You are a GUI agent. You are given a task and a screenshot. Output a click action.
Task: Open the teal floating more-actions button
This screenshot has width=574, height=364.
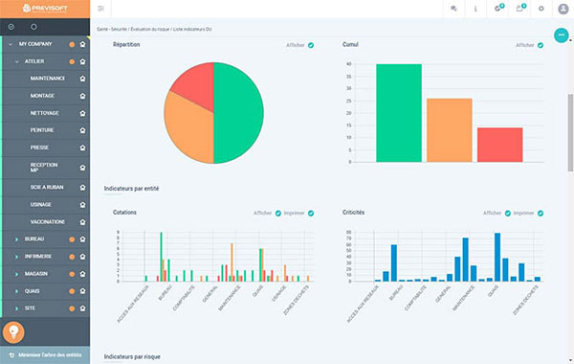[562, 35]
